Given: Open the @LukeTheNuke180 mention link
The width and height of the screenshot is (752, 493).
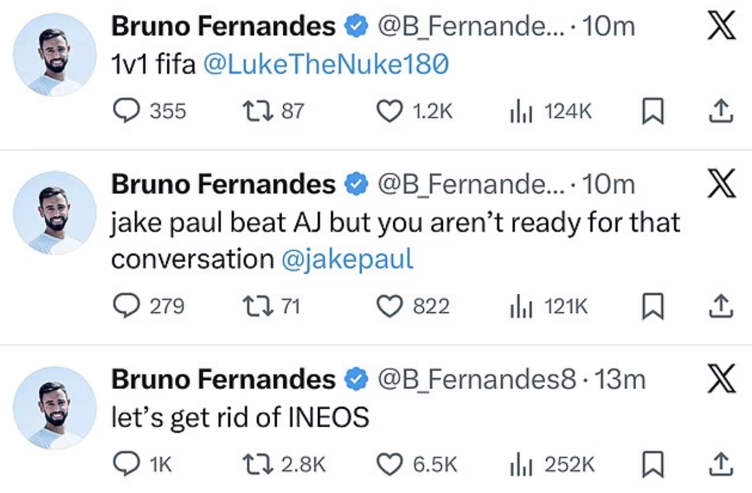Looking at the screenshot, I should pyautogui.click(x=326, y=65).
